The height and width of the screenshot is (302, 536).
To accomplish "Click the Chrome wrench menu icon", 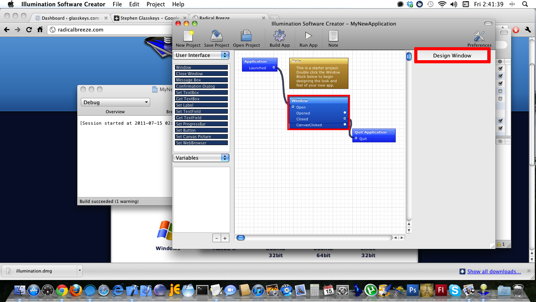I will click(x=528, y=30).
